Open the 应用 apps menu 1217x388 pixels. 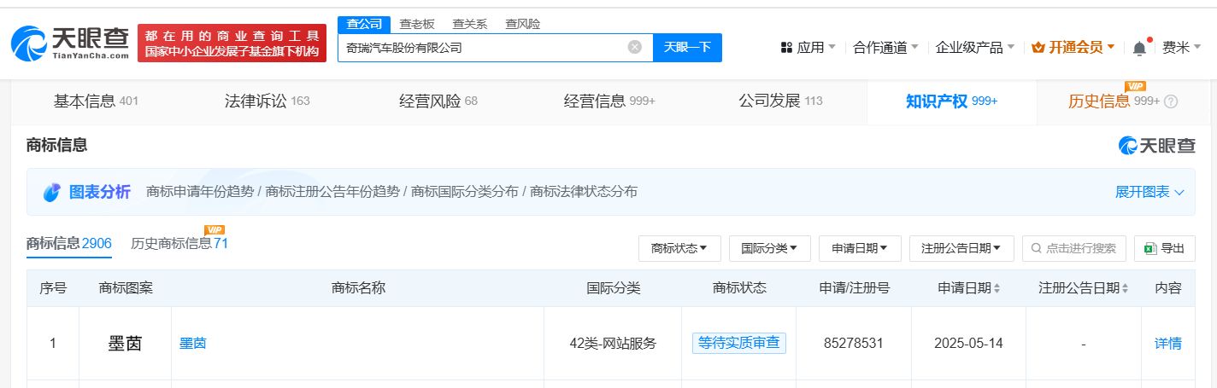coord(808,48)
